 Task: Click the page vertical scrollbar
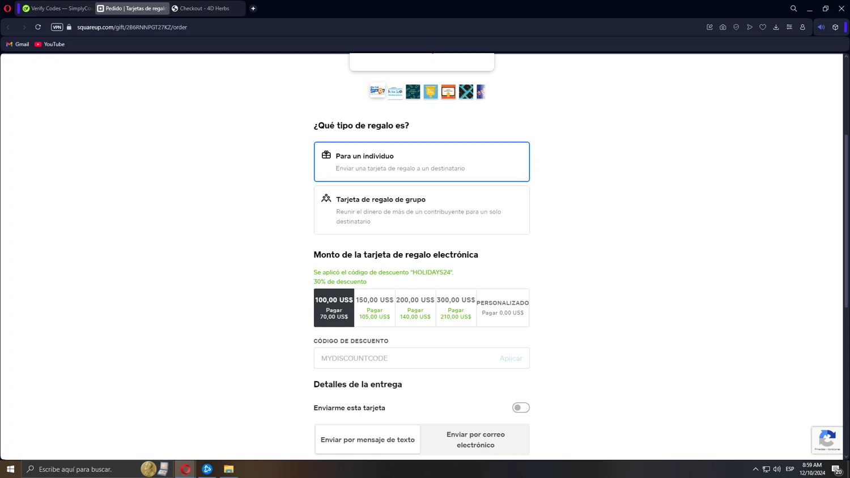coord(846,221)
